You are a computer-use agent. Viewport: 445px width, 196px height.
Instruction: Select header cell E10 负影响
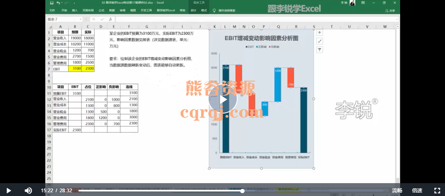click(x=114, y=87)
